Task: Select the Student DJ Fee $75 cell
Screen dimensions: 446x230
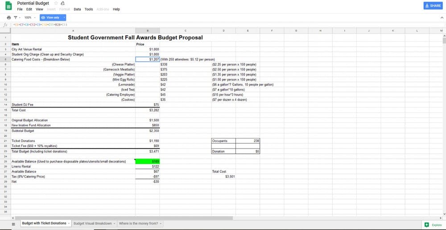Action: click(x=147, y=105)
